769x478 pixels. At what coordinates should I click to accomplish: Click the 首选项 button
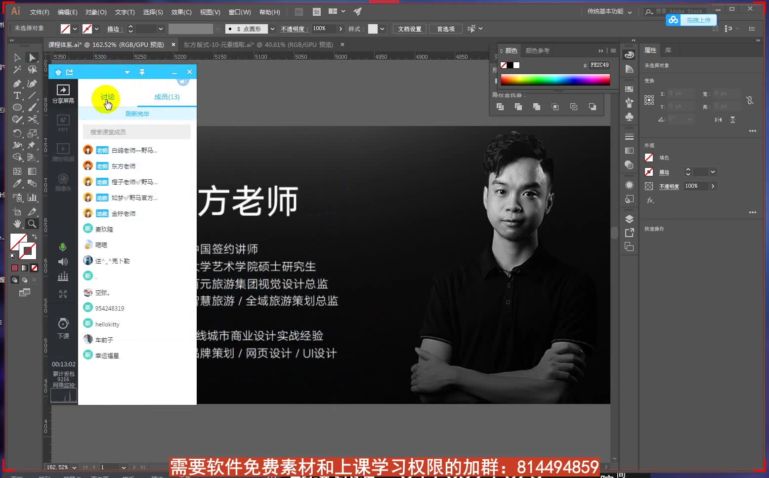(x=445, y=29)
